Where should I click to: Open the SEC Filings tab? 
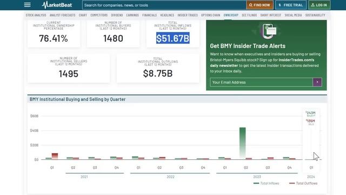point(249,15)
